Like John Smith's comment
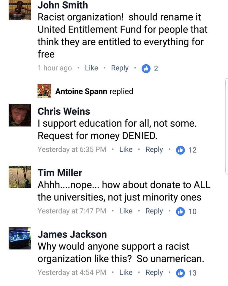This screenshot has width=228, height=286. (x=91, y=68)
